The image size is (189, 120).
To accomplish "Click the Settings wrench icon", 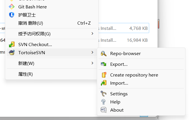I will click(104, 94).
